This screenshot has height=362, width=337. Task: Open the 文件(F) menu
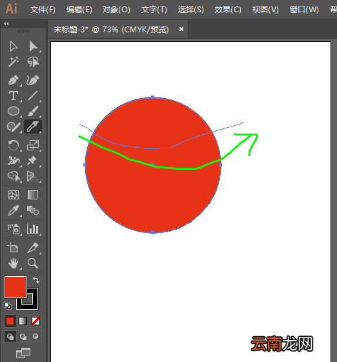click(43, 10)
